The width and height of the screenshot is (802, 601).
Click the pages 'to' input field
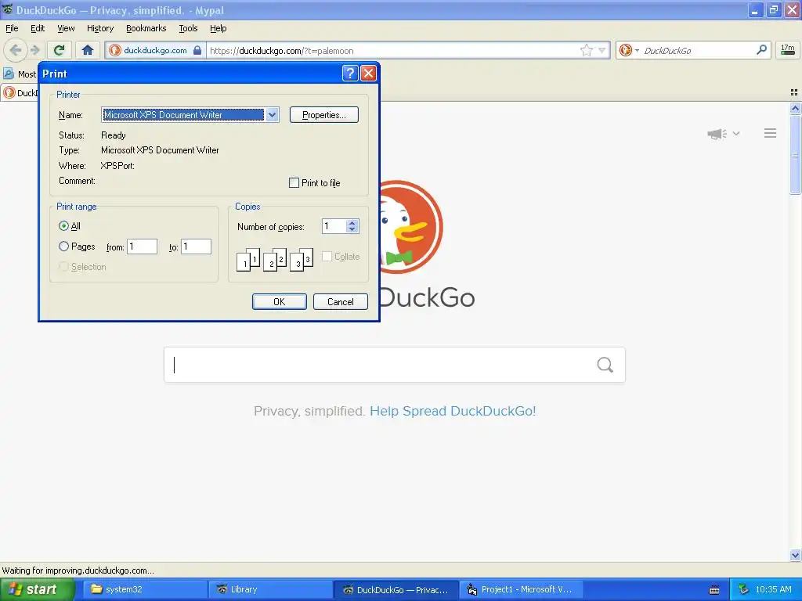[196, 247]
